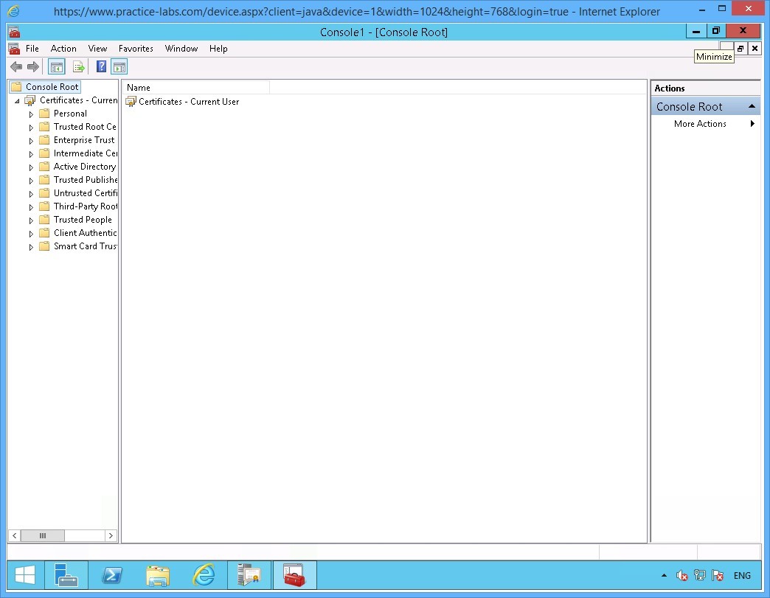Image resolution: width=770 pixels, height=598 pixels.
Task: Open the Action menu
Action: coord(63,49)
